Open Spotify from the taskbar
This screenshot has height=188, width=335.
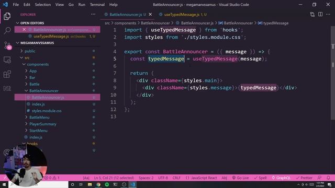(x=107, y=184)
